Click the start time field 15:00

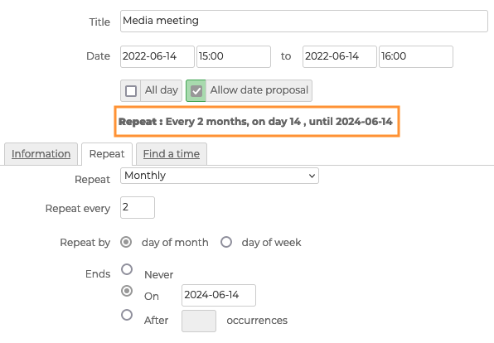[234, 56]
